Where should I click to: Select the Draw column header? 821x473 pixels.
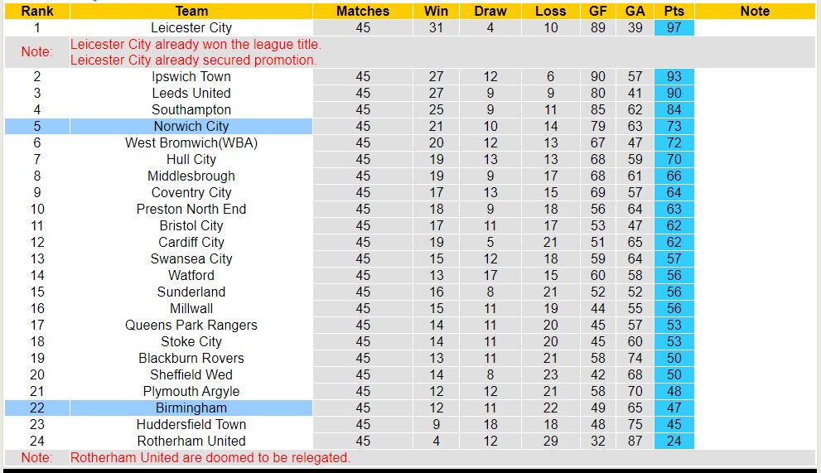tap(490, 12)
